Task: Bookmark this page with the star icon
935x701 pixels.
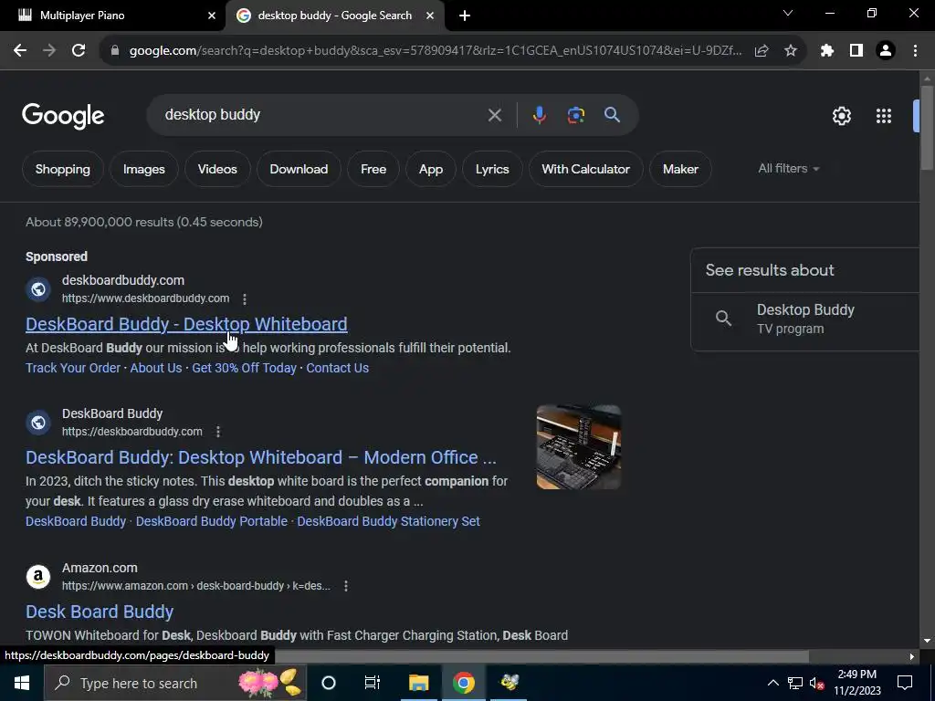Action: [791, 51]
